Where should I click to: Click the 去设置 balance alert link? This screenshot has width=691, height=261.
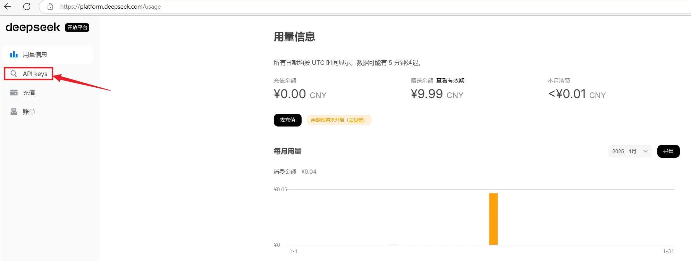[356, 120]
